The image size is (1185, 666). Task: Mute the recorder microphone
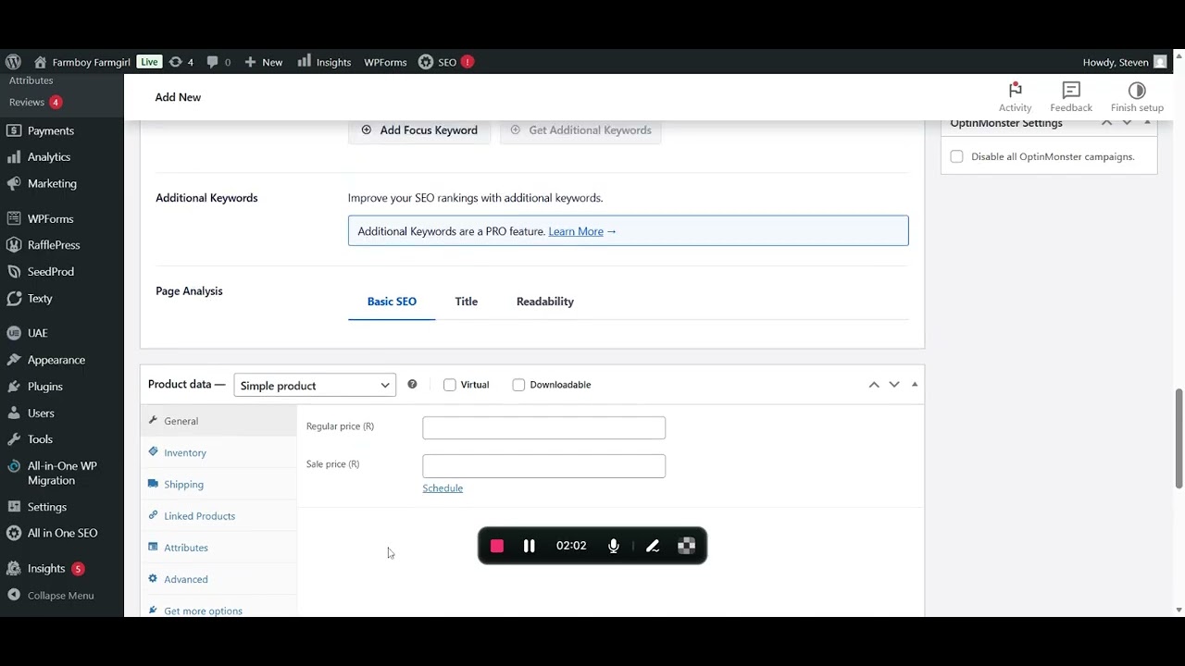(x=613, y=546)
